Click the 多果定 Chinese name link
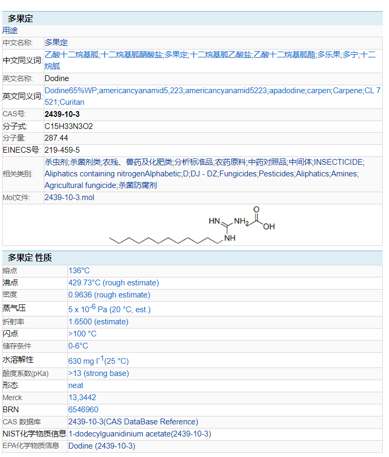389x457 pixels. [56, 43]
